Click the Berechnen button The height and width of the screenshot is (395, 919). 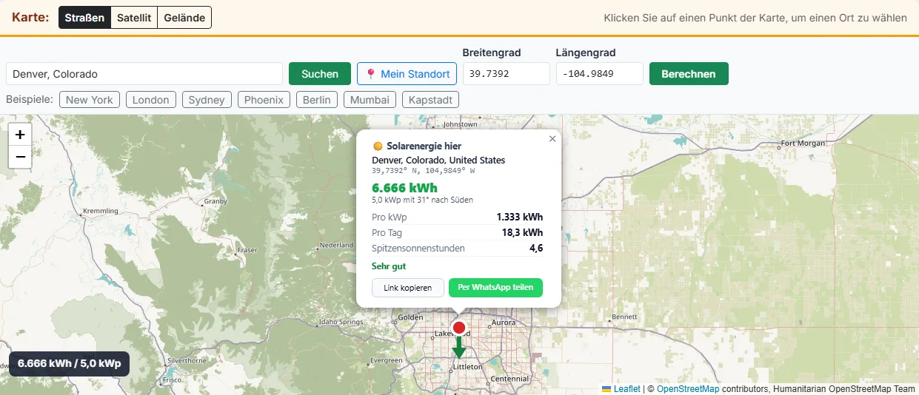coord(689,74)
